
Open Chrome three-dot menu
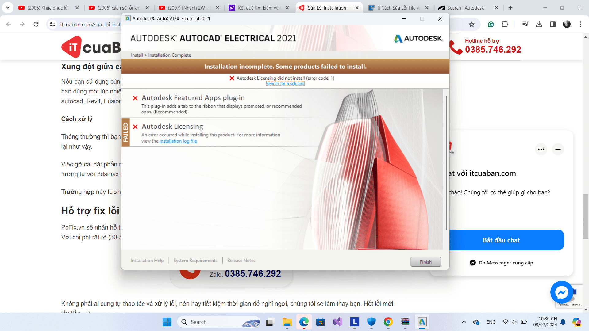(580, 24)
